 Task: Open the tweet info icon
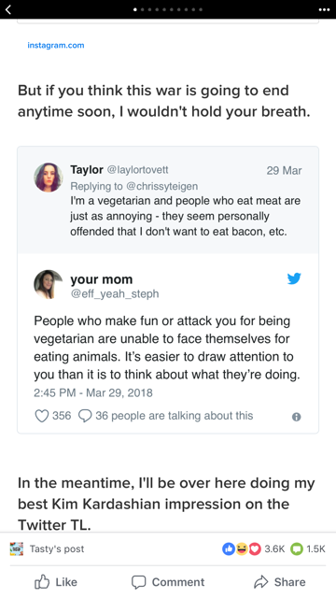tap(297, 417)
